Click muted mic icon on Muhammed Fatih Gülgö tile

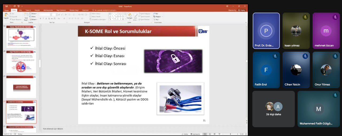[x=335, y=95]
